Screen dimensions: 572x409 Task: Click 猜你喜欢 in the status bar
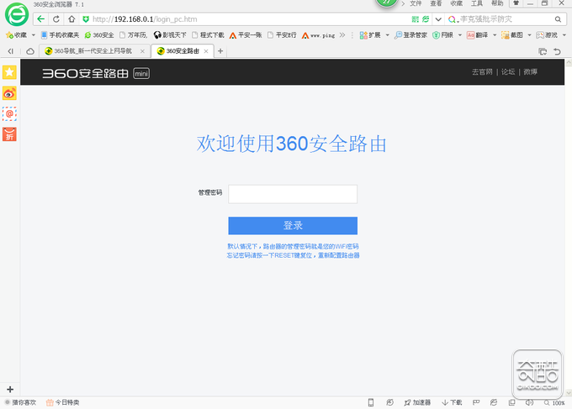pos(21,402)
